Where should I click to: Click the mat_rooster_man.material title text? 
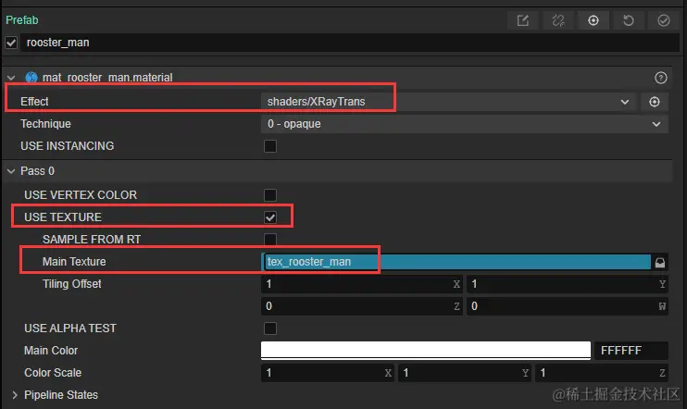point(107,78)
